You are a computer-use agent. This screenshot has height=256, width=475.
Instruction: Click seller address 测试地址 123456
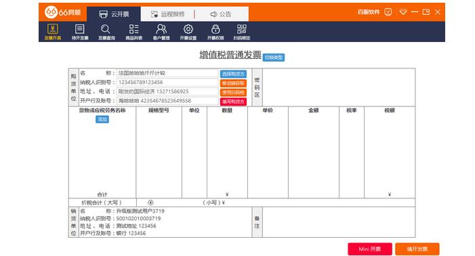136,226
